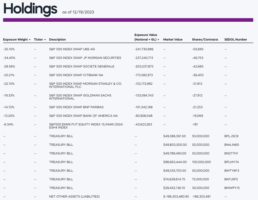258x200 pixels.
Task: Click exposure value -101,342,168
Action: [x=144, y=107]
